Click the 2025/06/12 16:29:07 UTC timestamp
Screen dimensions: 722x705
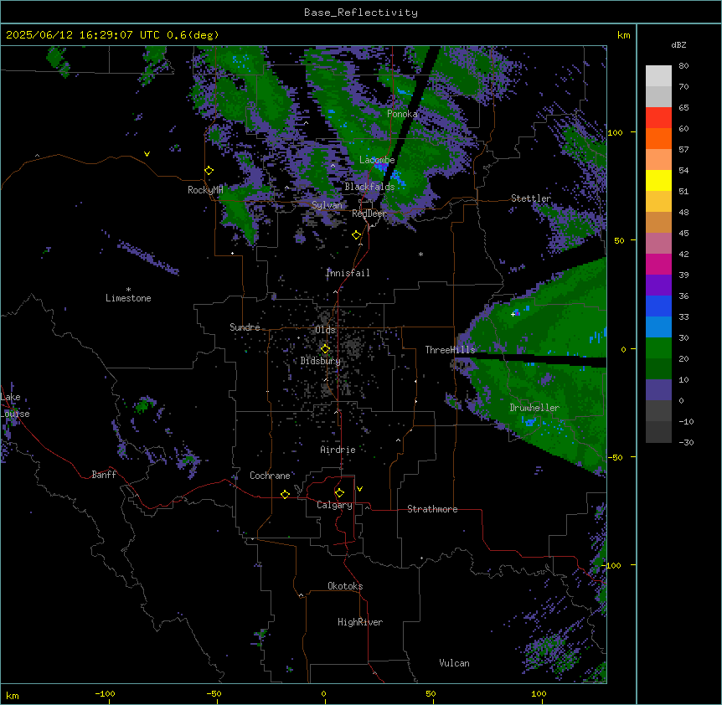(82, 35)
